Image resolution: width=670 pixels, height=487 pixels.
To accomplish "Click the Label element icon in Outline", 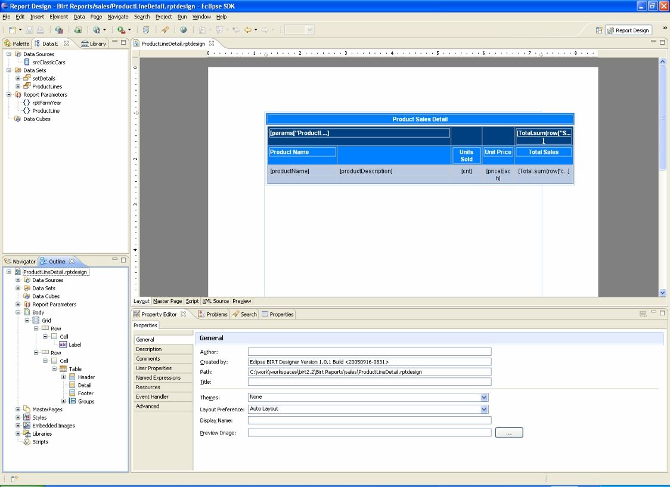I will click(63, 345).
